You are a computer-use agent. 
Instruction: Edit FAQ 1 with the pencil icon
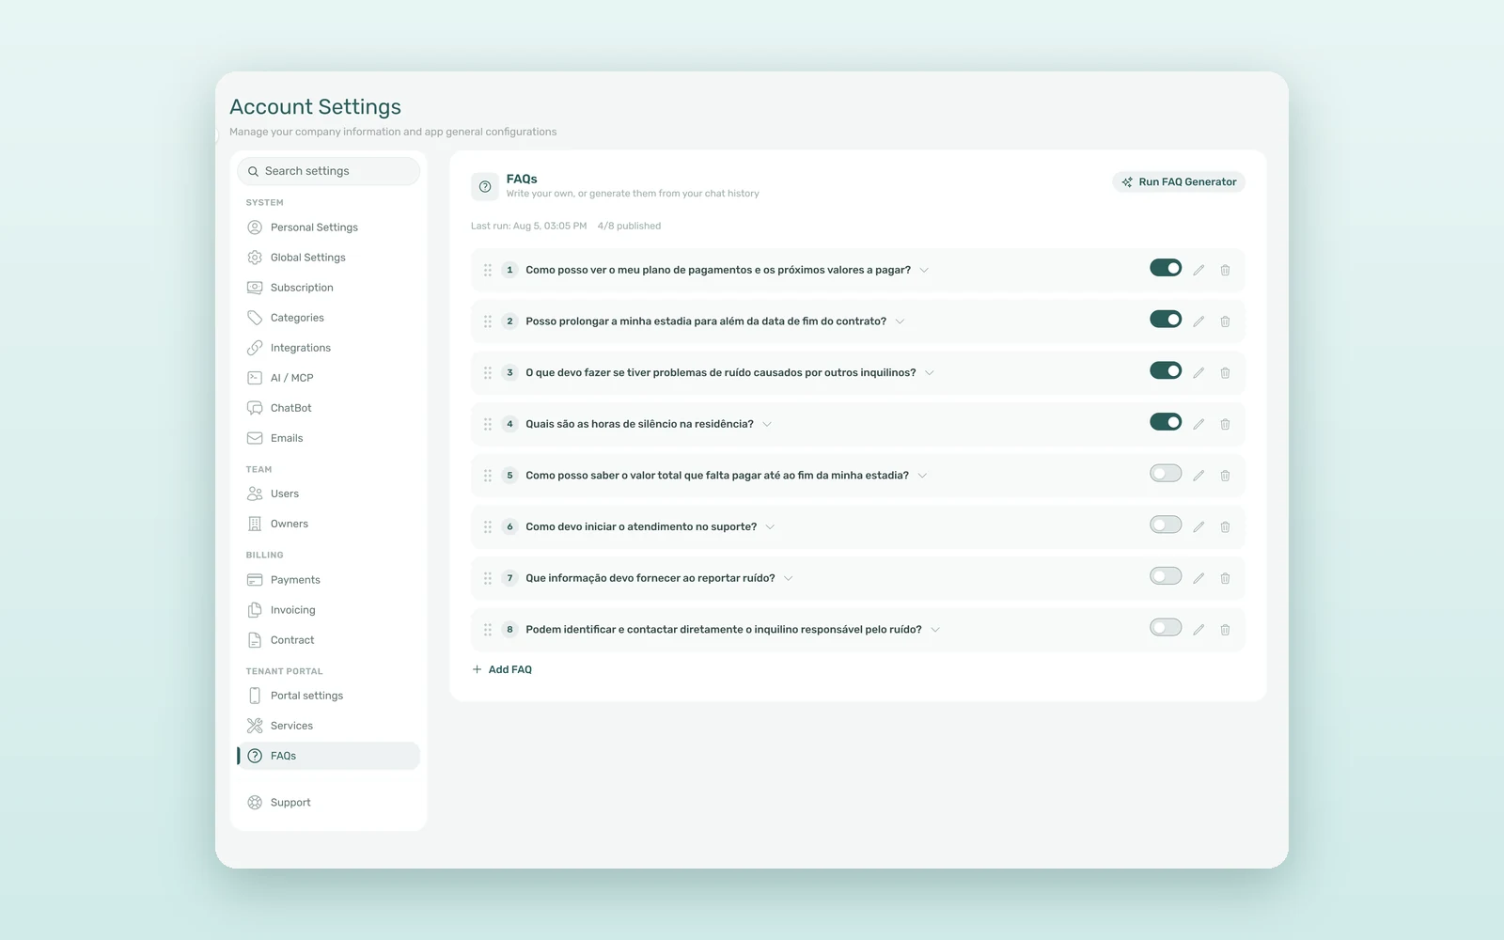1198,270
